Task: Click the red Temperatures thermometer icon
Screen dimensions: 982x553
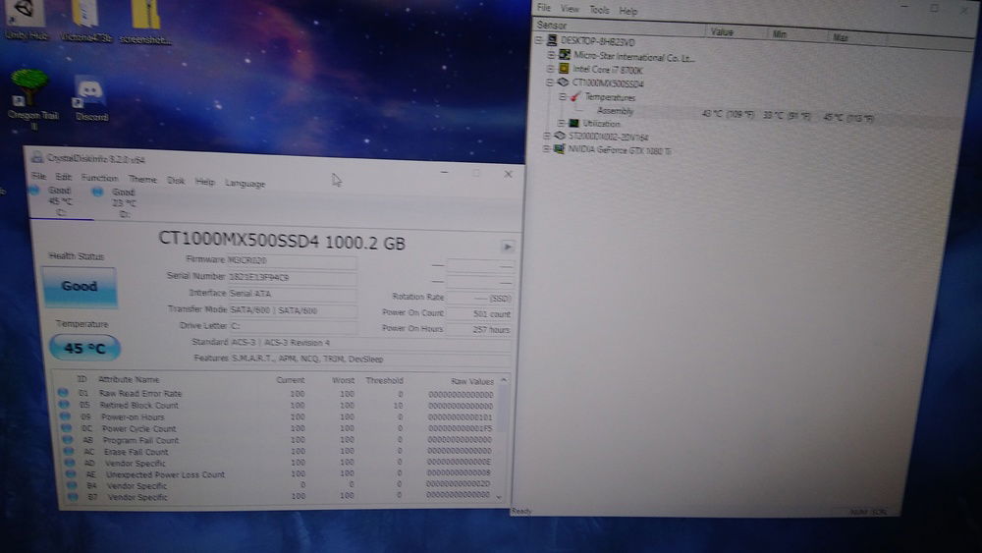Action: coord(574,96)
